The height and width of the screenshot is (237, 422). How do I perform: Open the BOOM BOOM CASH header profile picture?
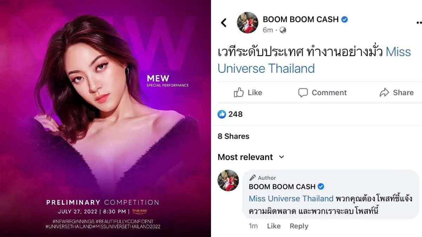[x=248, y=23]
